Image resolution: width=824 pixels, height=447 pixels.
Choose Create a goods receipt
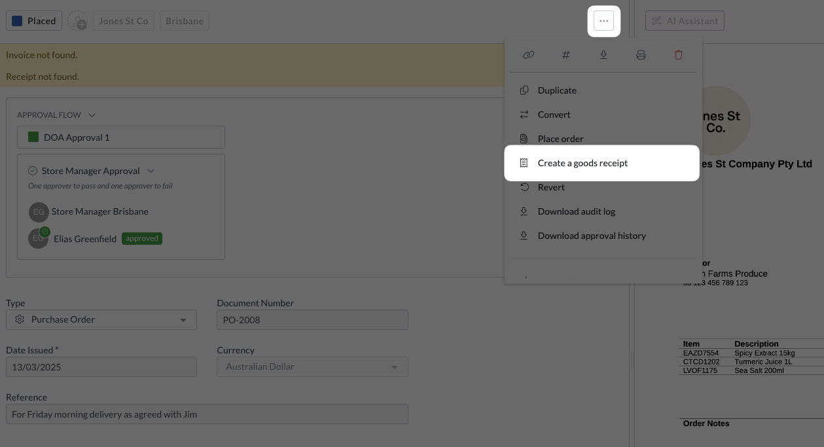(602, 163)
